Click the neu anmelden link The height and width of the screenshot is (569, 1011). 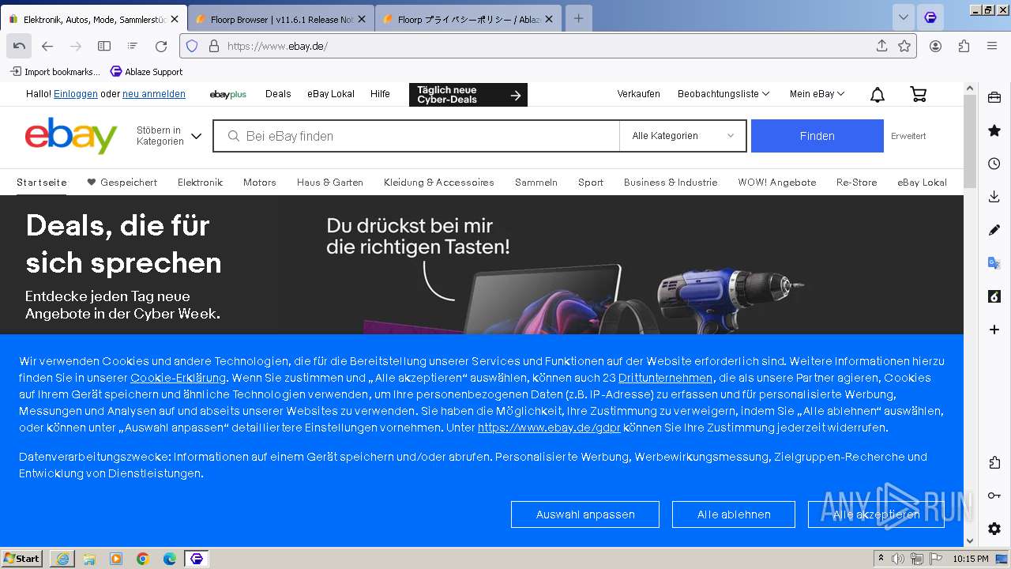(154, 94)
